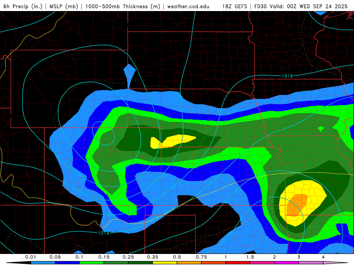Click the 0.5 legend value
Screen dimensions: 354x265
[177, 257]
